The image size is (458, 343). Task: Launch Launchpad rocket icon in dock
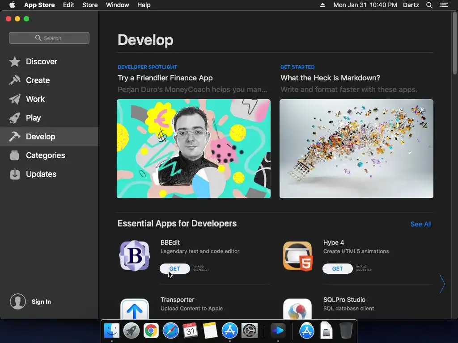[131, 330]
